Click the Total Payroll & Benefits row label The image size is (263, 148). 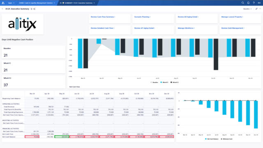point(12,109)
